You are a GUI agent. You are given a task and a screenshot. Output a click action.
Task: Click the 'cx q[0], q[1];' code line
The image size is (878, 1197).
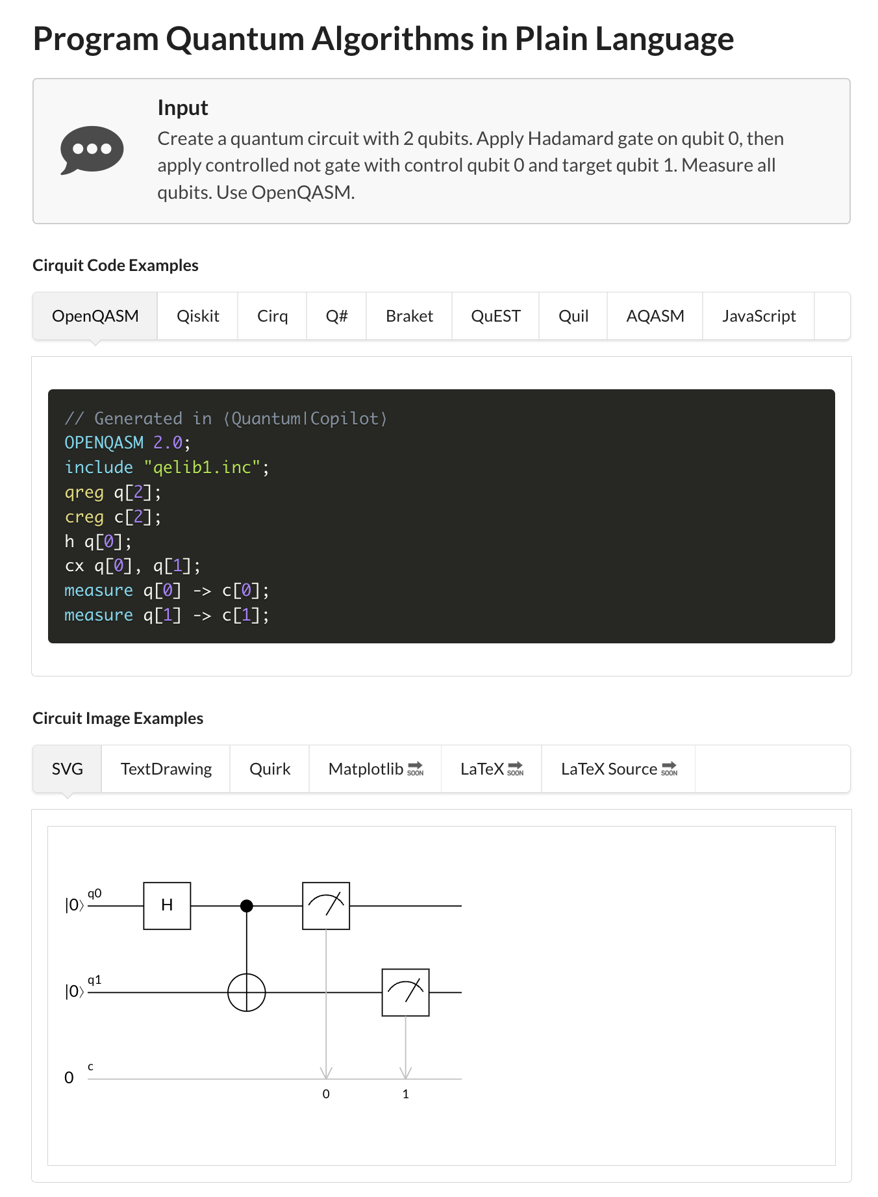click(132, 566)
